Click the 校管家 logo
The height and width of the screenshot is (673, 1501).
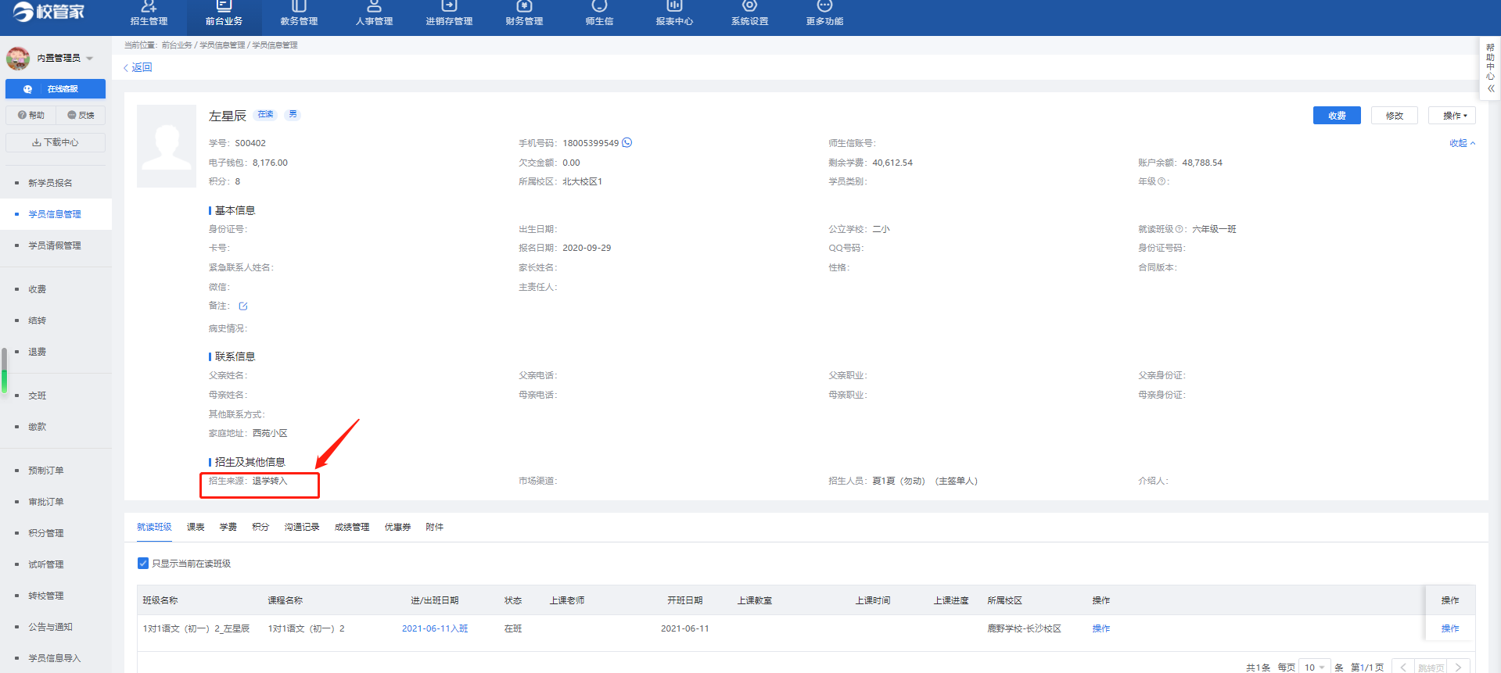click(x=48, y=12)
